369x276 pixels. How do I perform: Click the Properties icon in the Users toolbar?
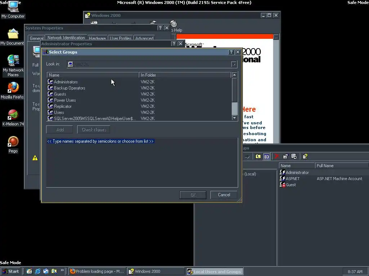coord(285,157)
